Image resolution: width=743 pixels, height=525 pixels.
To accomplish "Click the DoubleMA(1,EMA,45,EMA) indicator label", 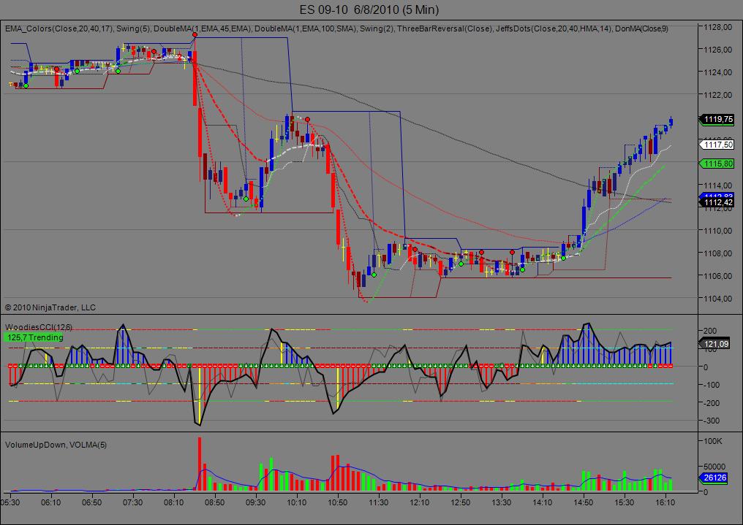I will [x=203, y=29].
